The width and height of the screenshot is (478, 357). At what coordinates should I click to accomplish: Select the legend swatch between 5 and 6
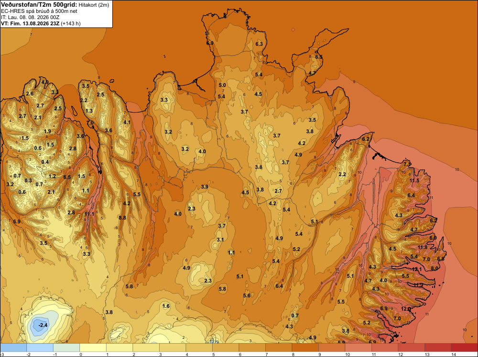(226, 347)
